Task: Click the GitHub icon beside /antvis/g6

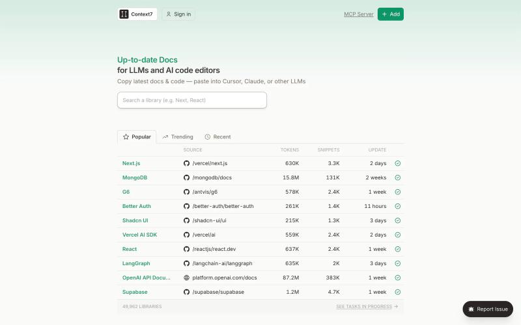Action: 186,192
